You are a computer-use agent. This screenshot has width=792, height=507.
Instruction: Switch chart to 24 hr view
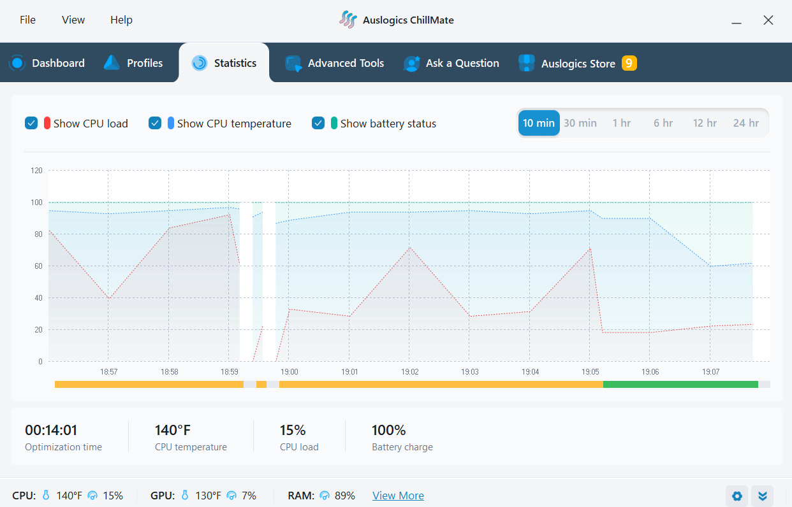tap(746, 123)
